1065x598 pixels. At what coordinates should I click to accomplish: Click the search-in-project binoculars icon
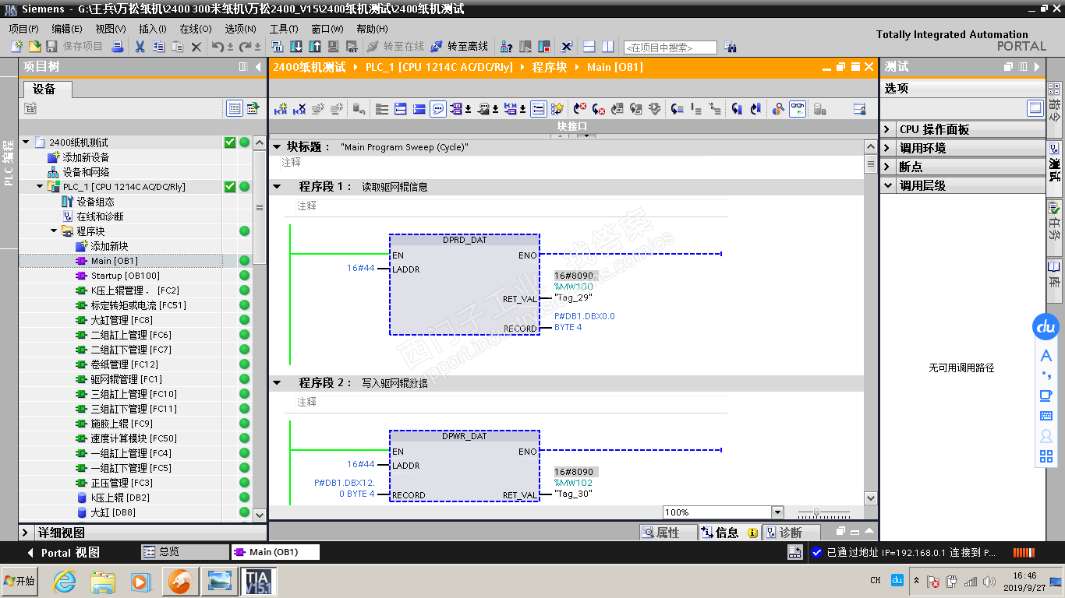tap(730, 47)
